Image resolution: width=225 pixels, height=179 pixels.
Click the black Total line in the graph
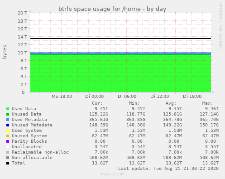[120, 39]
